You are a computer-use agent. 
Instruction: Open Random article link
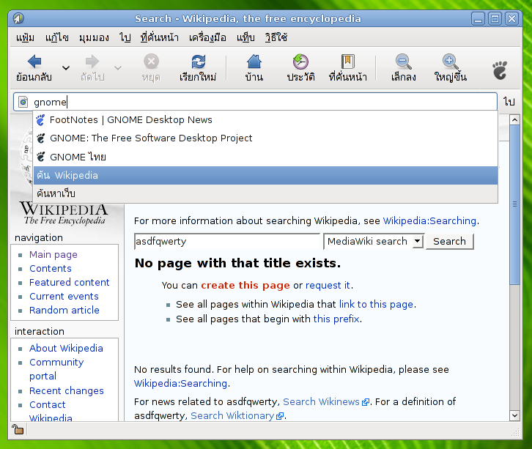64,310
